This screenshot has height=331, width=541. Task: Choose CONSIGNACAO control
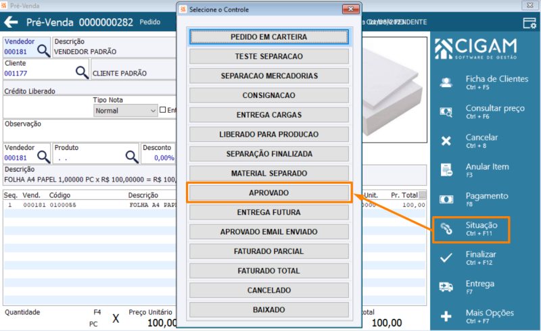[x=268, y=95]
